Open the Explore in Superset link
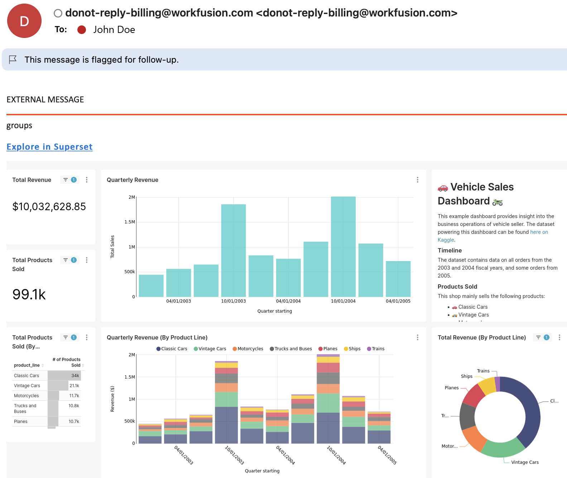This screenshot has width=567, height=478. pyautogui.click(x=49, y=147)
